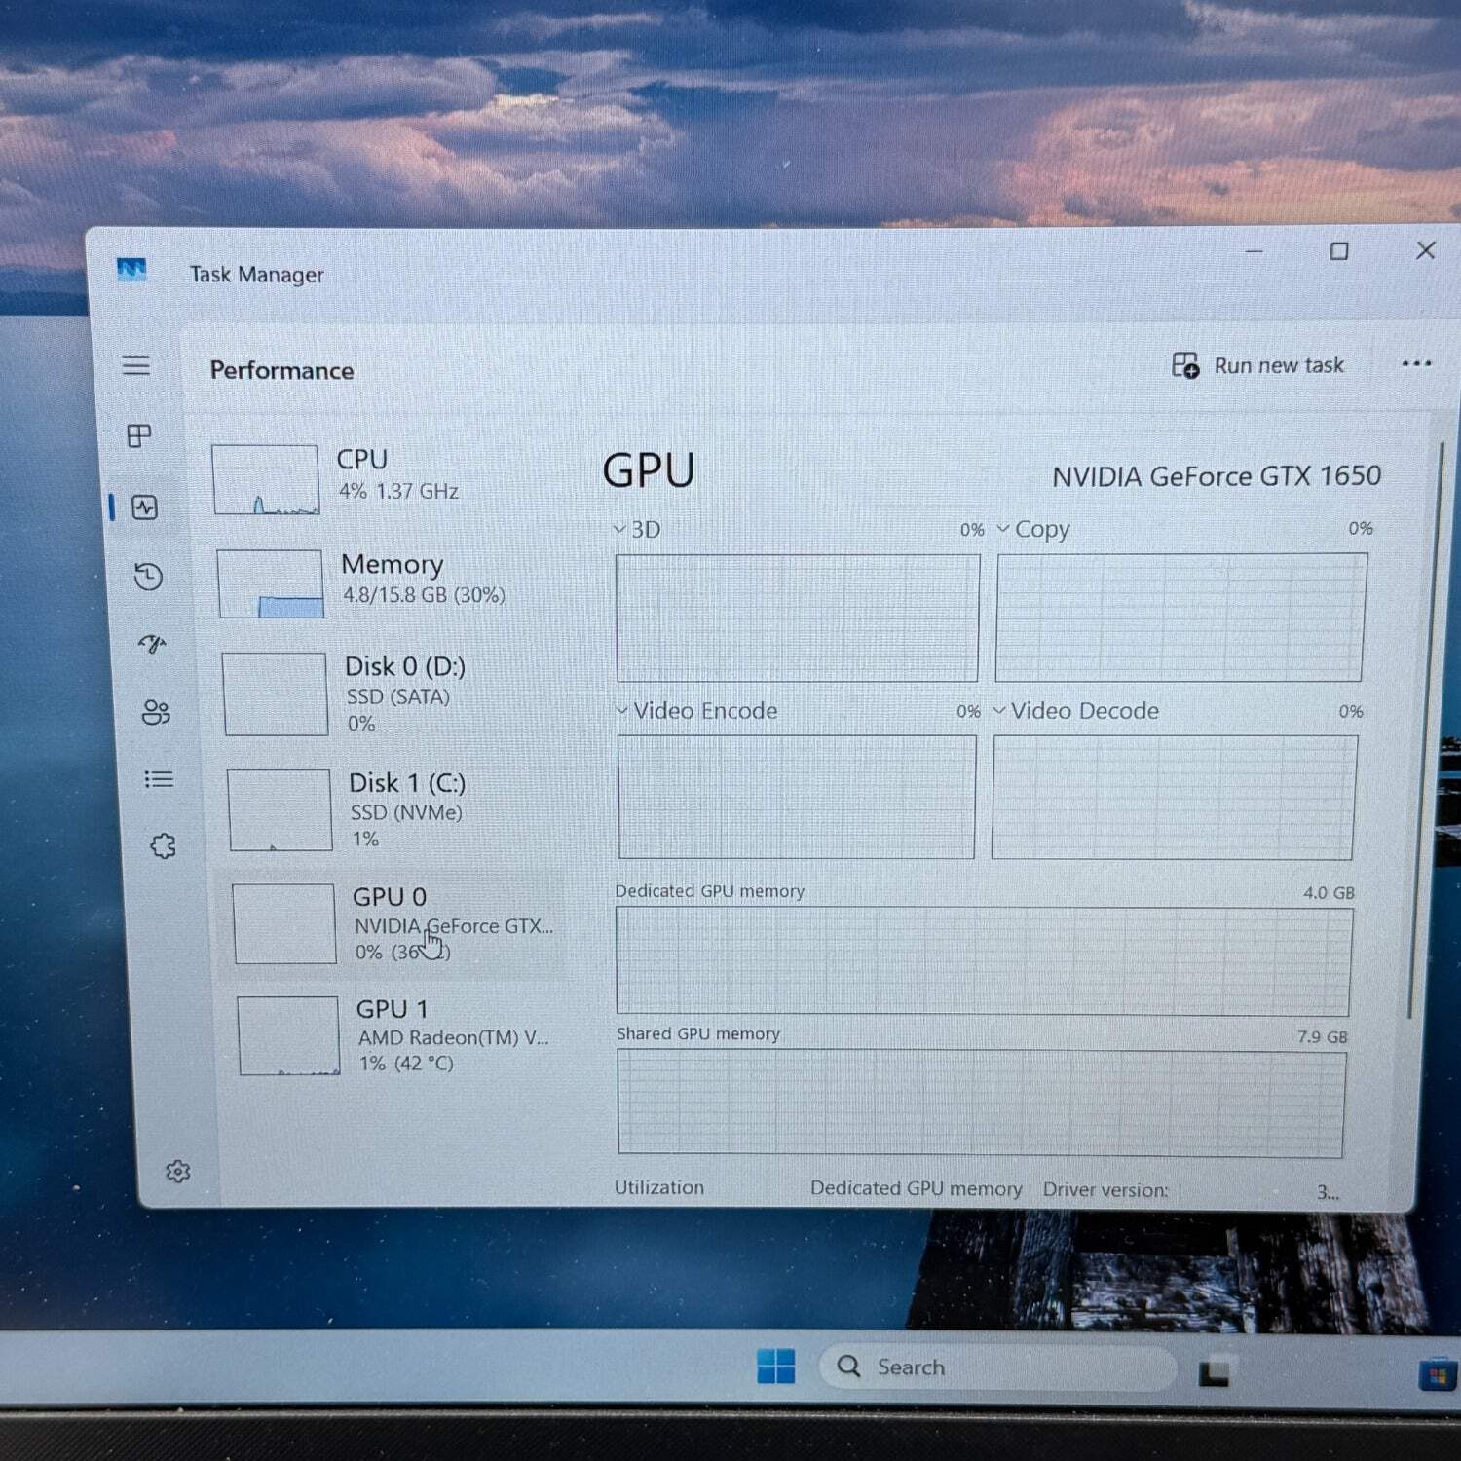Open the 3D engine dropdown
1461x1461 pixels.
(637, 529)
